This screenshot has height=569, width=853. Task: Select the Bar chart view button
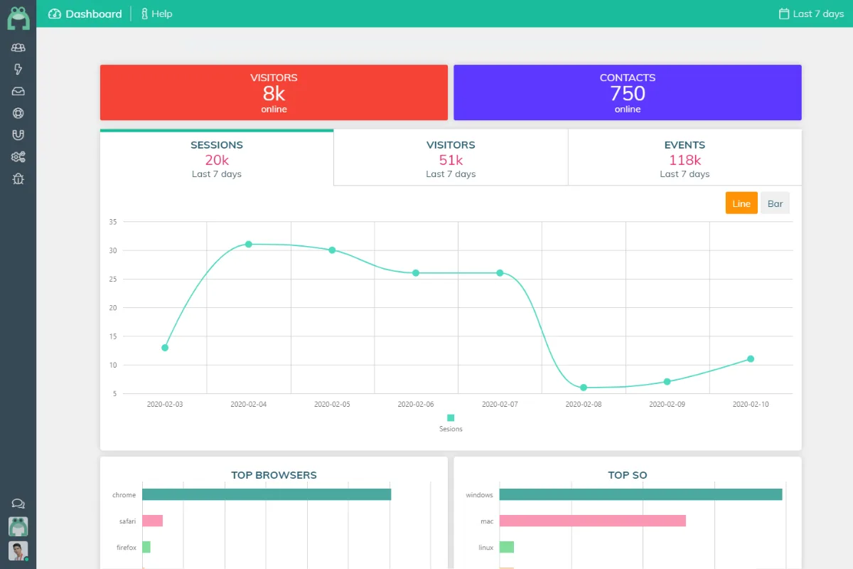pos(775,203)
